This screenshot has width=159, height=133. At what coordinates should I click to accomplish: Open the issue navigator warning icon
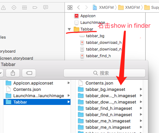4,8
